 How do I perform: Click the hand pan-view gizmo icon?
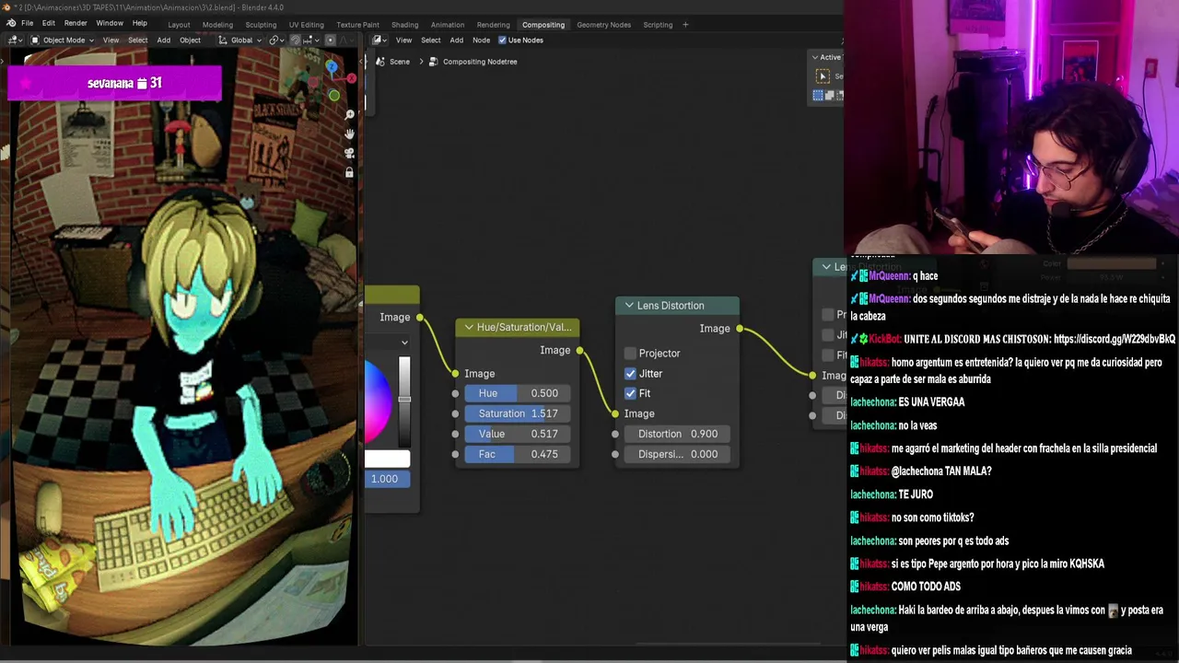click(x=349, y=134)
